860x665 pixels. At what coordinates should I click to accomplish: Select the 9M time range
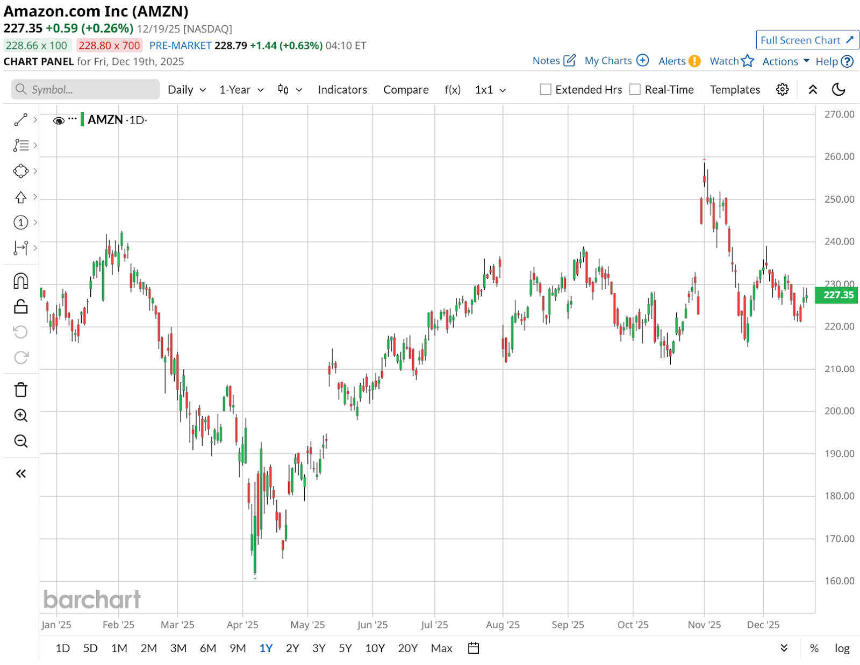click(x=238, y=648)
